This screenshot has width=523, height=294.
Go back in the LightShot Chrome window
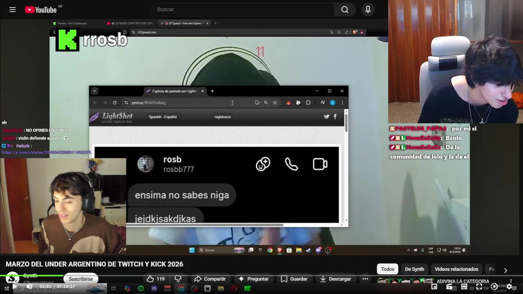point(95,102)
